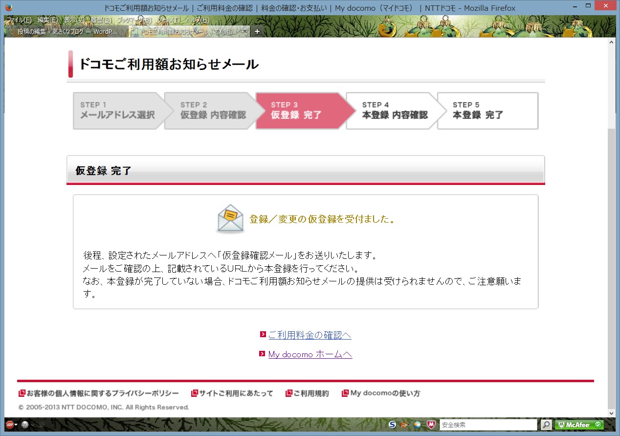Open the 表示(V) menu
The height and width of the screenshot is (436, 620).
[x=74, y=20]
